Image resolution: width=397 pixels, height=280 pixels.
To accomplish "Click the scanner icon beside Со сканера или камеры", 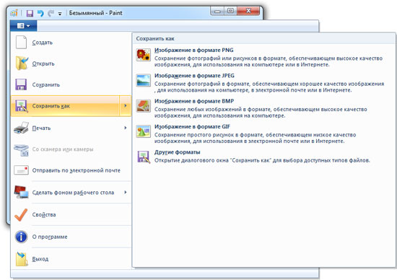I will click(x=21, y=150).
